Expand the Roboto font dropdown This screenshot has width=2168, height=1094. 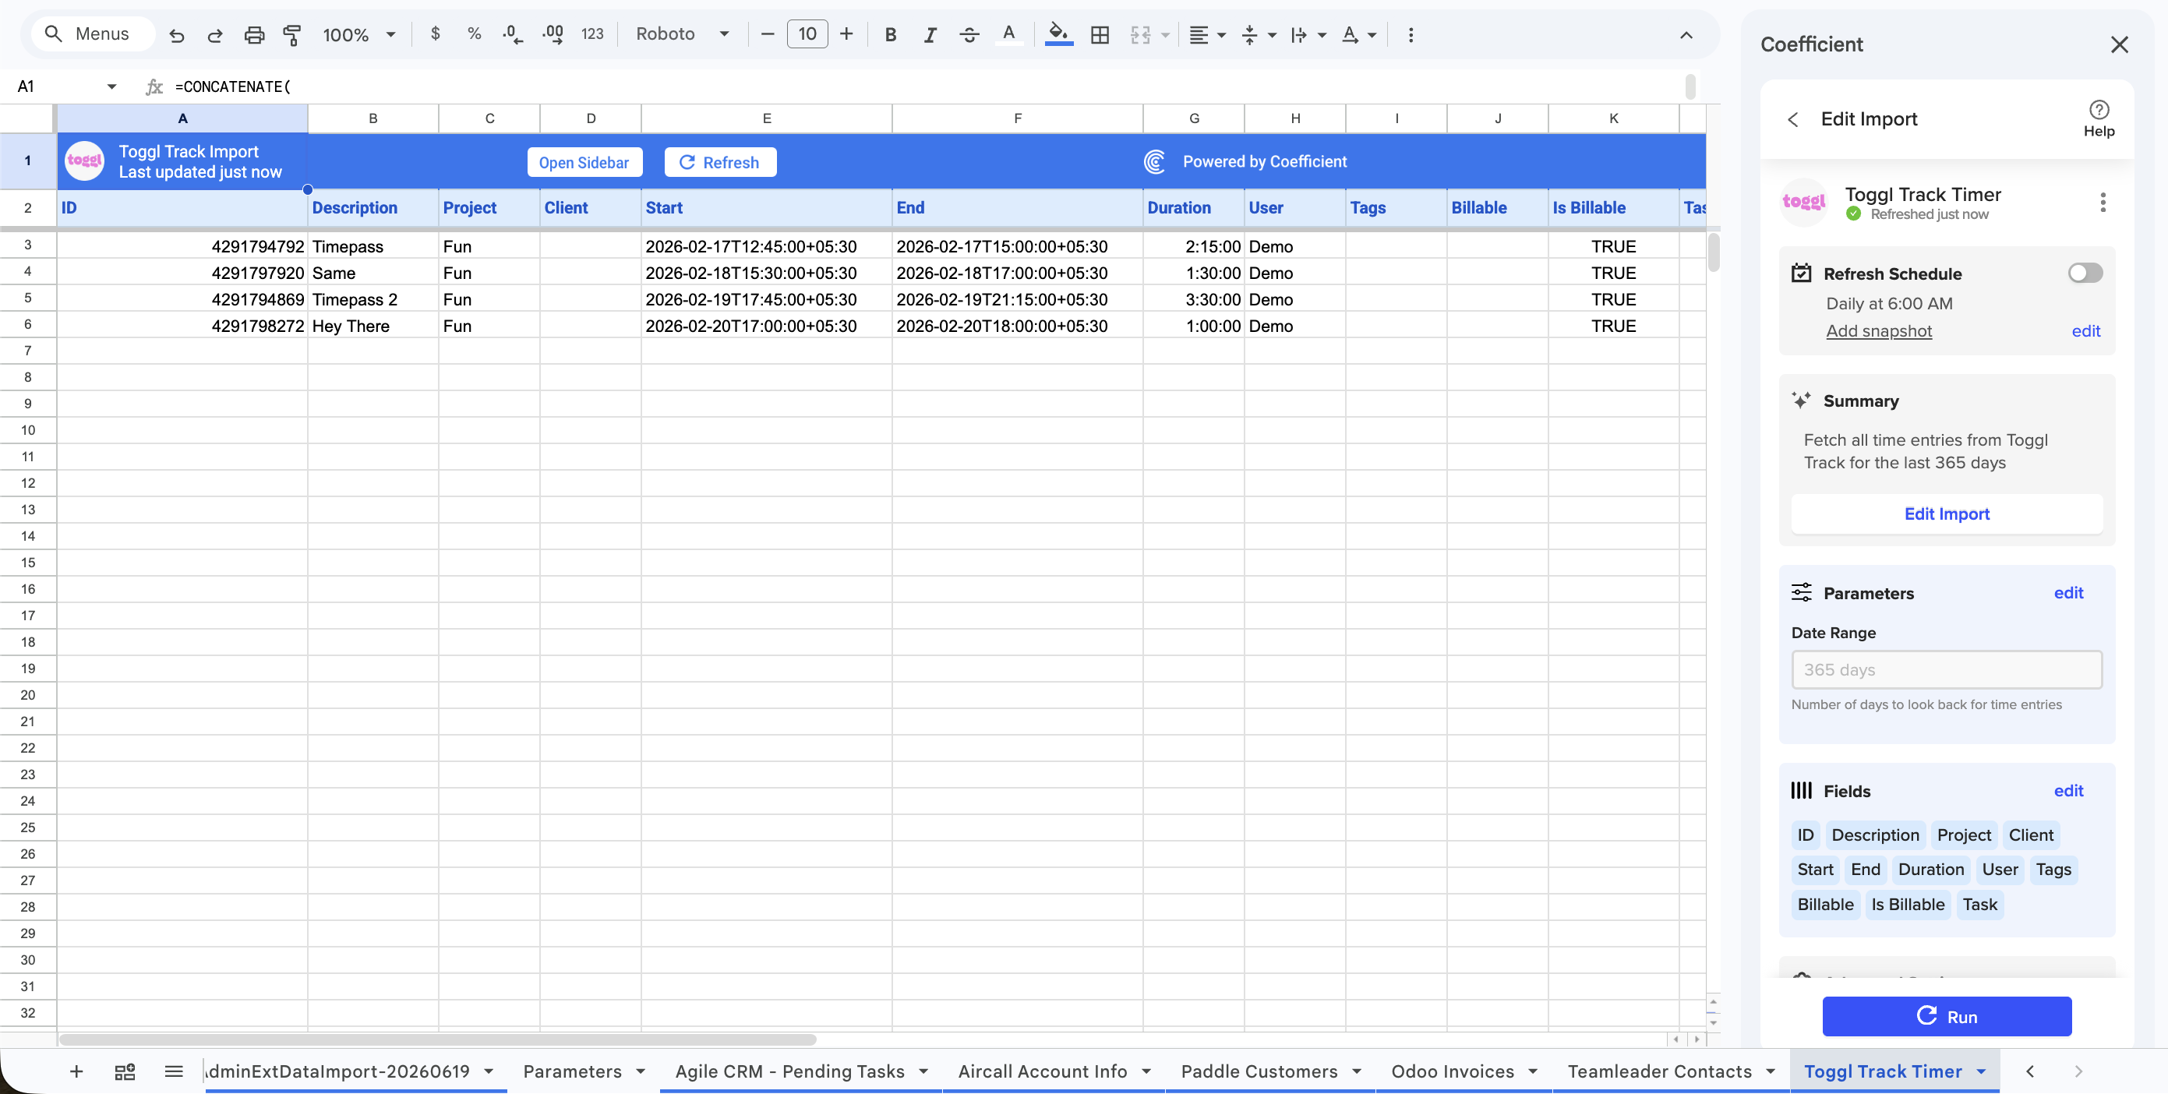[x=682, y=34]
